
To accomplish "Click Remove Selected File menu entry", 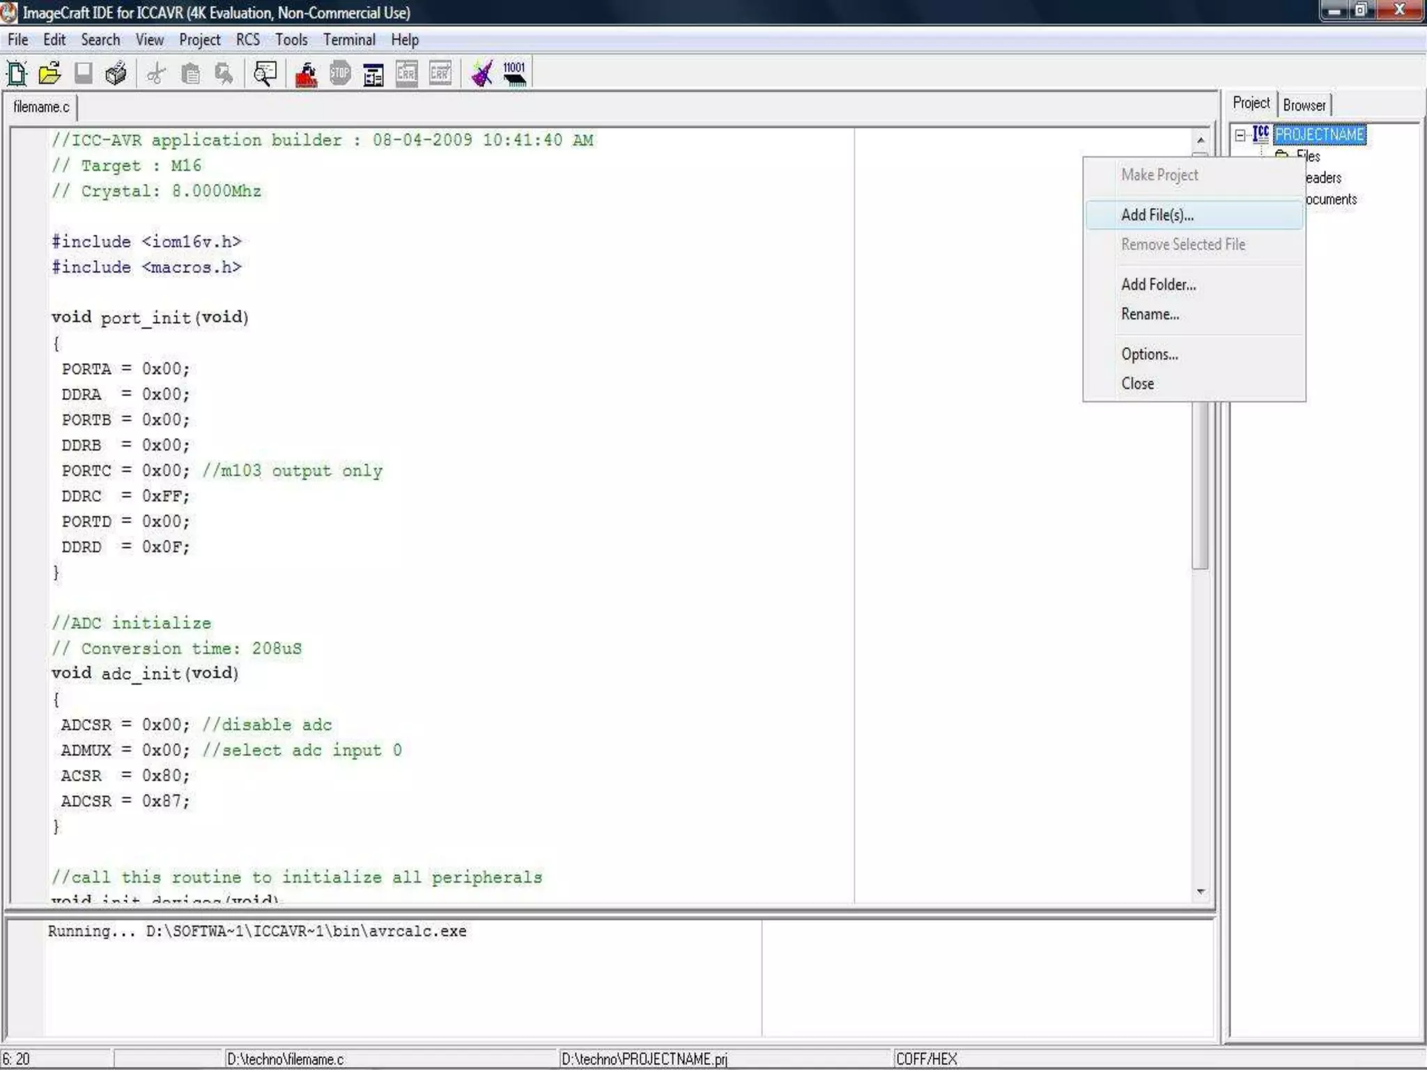I will click(1194, 245).
